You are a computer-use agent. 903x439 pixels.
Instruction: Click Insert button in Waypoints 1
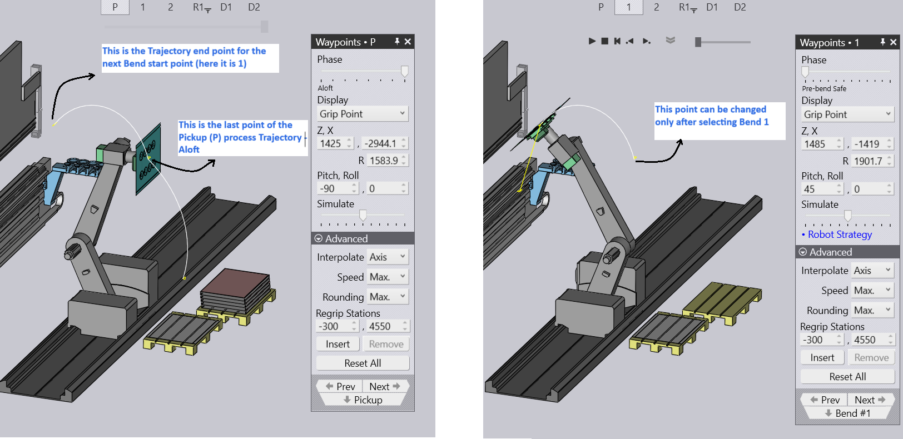(x=822, y=357)
